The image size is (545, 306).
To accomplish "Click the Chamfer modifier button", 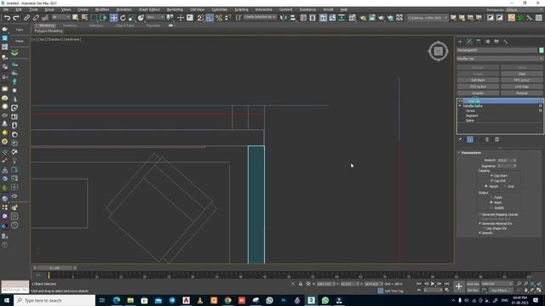I will click(478, 93).
